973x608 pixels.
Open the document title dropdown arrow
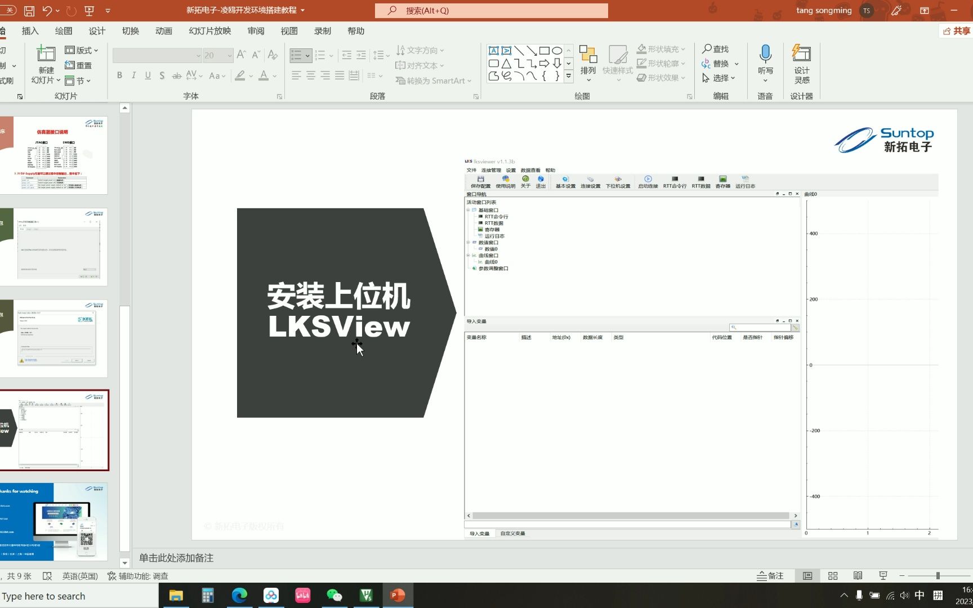coord(303,10)
